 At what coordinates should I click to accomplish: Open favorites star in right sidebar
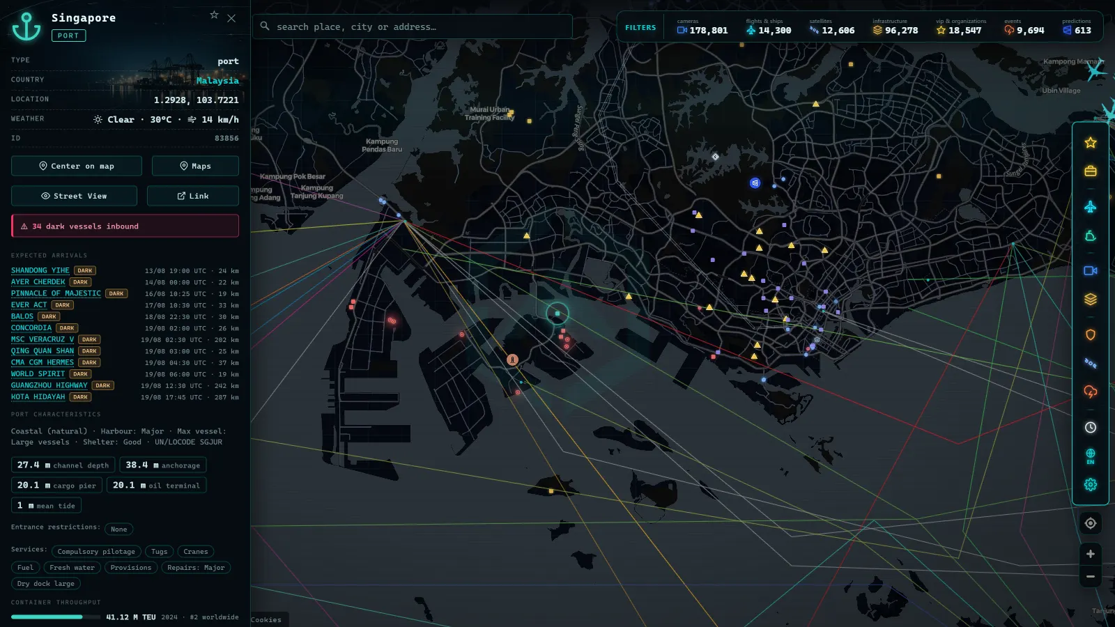[x=1091, y=143]
